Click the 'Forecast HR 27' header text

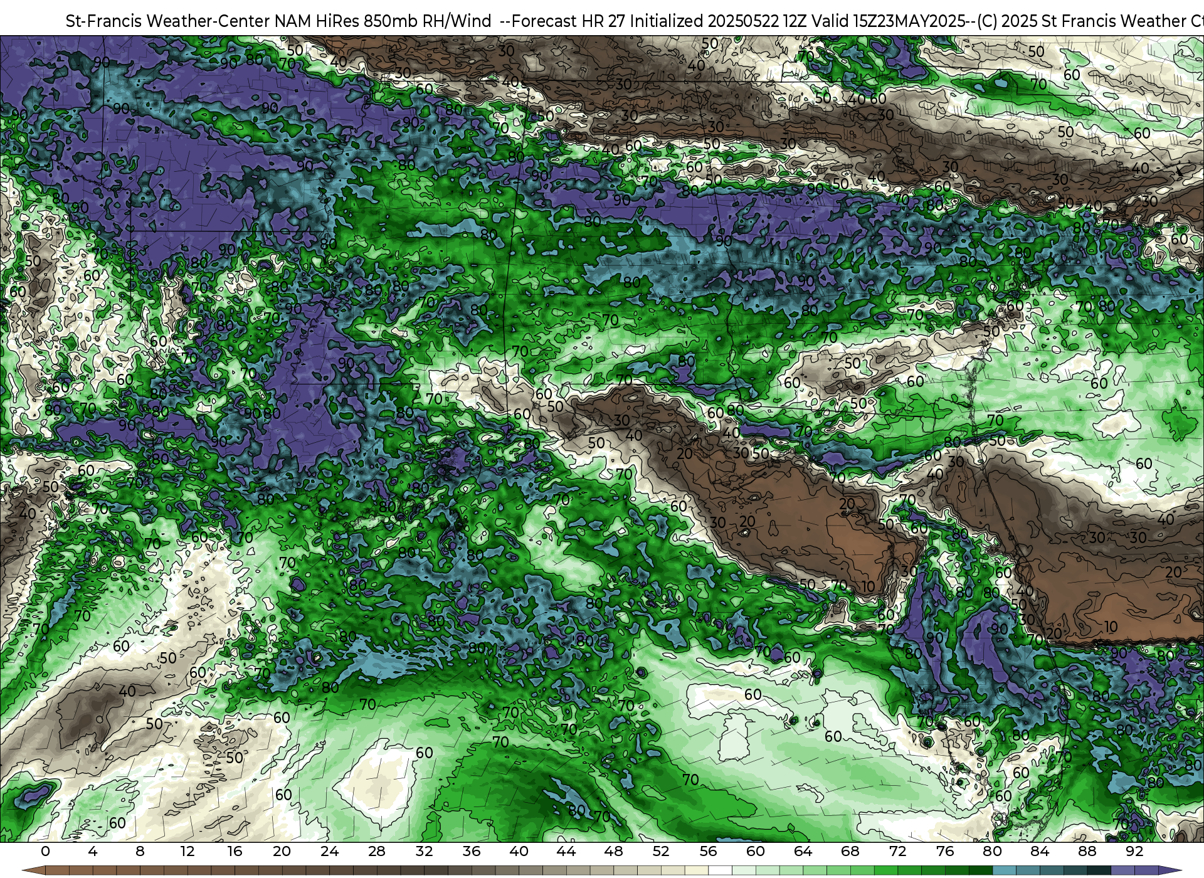(x=569, y=21)
